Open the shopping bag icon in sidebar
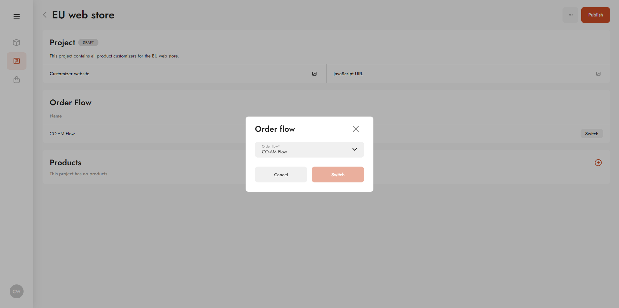This screenshot has height=308, width=619. tap(16, 80)
